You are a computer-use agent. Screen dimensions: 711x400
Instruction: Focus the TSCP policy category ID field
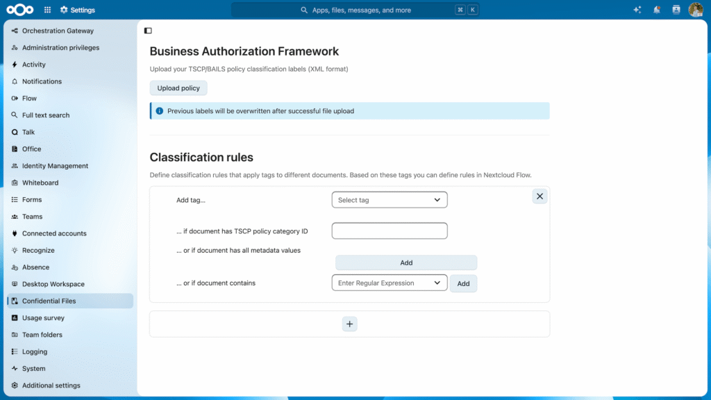point(390,231)
